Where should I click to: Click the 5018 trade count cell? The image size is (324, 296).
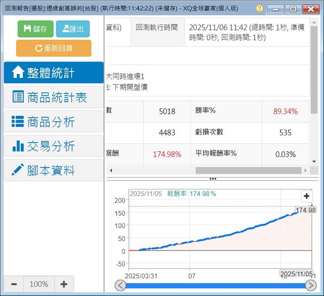coord(167,111)
